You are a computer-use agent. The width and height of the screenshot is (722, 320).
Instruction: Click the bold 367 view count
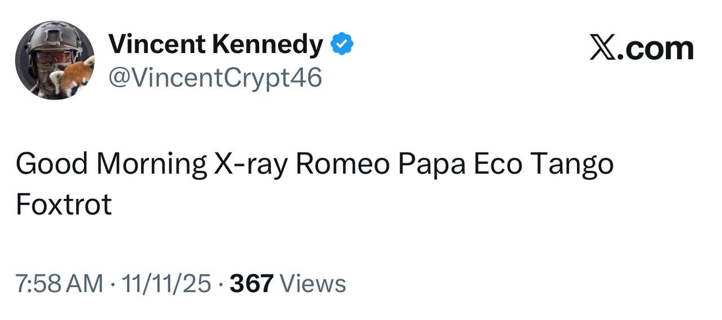click(252, 283)
